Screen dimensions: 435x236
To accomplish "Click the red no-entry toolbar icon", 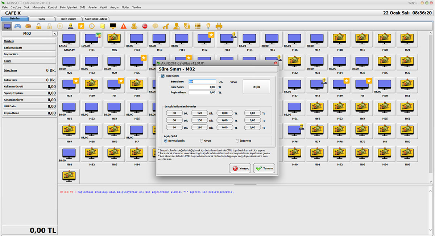I will coord(145,26).
